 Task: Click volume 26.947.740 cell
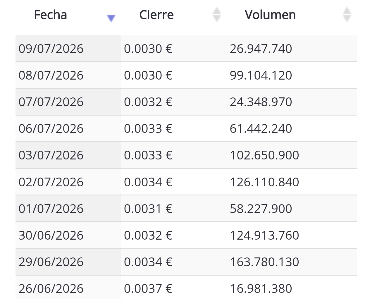[x=292, y=49]
